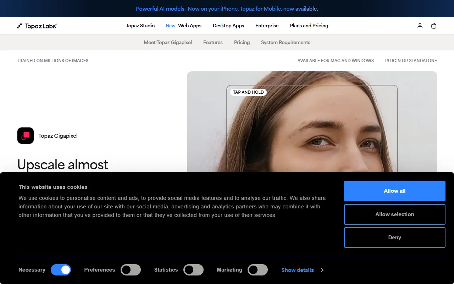This screenshot has height=284, width=454.
Task: Click the Topaz Gigapixel app icon
Action: coord(26,136)
